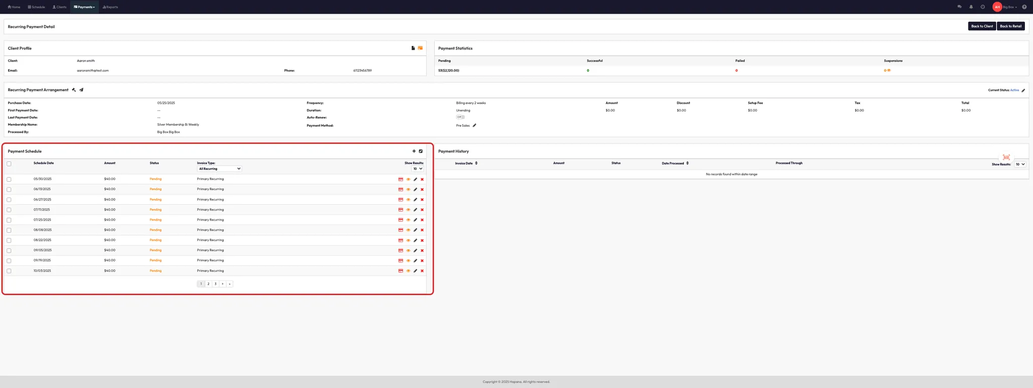Check the select-all checkbox in Payment Schedule header
The image size is (1033, 388).
[9, 164]
